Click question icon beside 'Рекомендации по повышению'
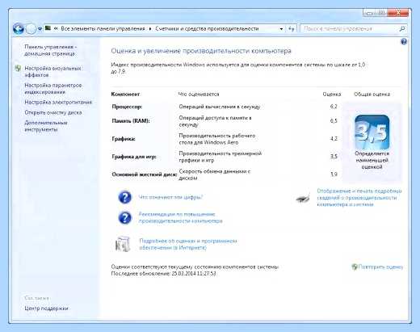 tap(125, 217)
